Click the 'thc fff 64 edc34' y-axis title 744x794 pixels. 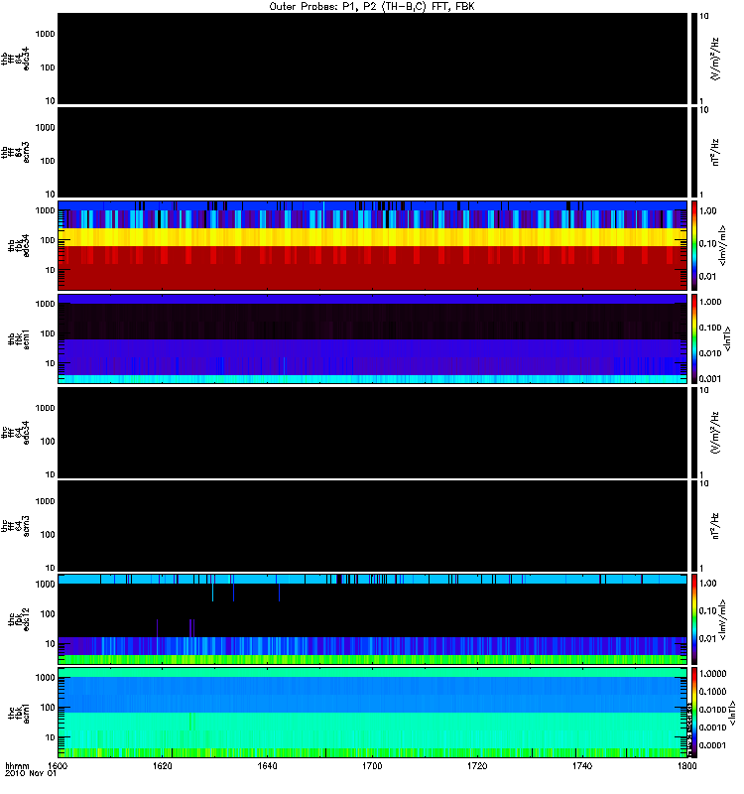coord(15,433)
